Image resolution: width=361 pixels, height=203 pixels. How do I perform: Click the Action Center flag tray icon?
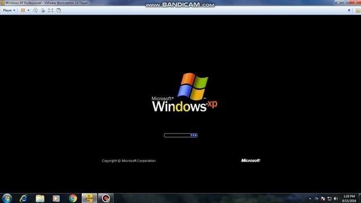[323, 198]
